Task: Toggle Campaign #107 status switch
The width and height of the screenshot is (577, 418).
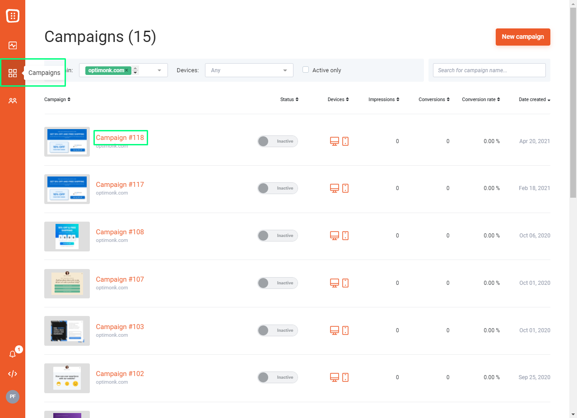Action: (x=278, y=283)
